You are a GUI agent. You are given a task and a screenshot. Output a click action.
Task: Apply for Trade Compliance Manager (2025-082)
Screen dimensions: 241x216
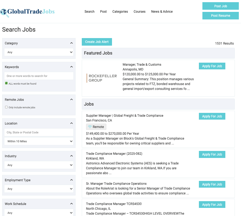(x=212, y=154)
